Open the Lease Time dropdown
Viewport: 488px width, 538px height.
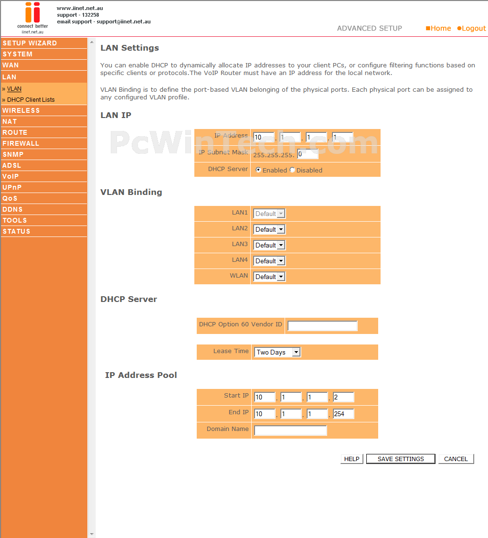coord(277,352)
